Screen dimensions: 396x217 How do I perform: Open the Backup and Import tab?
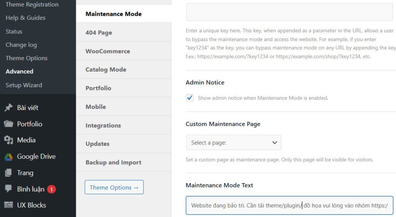coord(123,162)
